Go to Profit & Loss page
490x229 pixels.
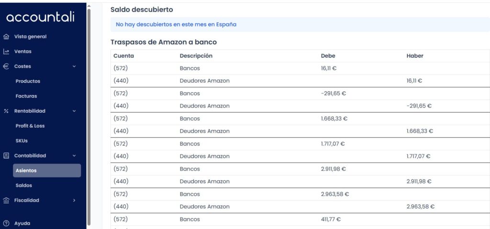tap(30, 126)
